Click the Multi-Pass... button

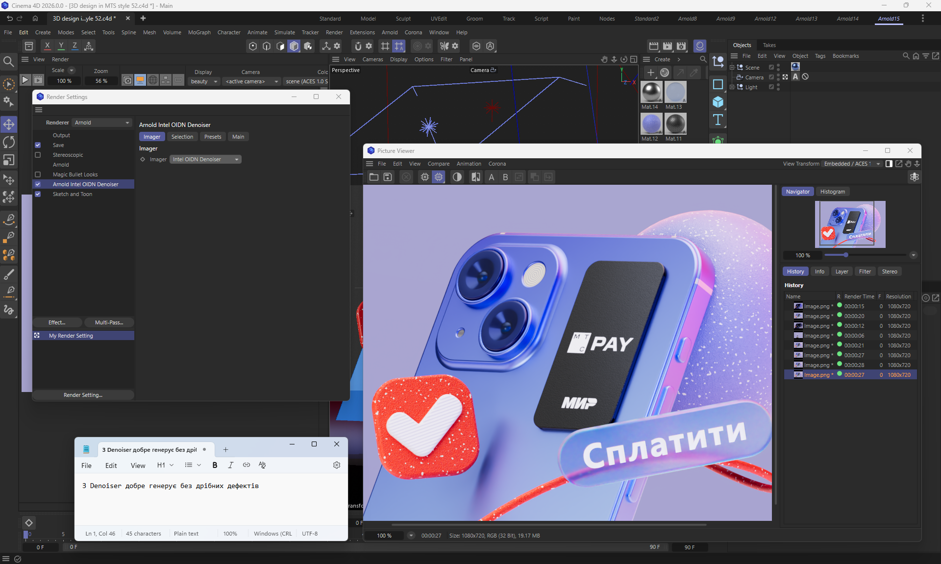point(109,322)
